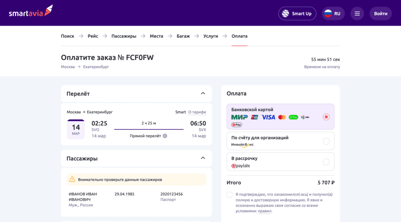Viewport: 401px width, 222px height.
Task: Tick the rules agreement checkbox
Action: pyautogui.click(x=229, y=194)
